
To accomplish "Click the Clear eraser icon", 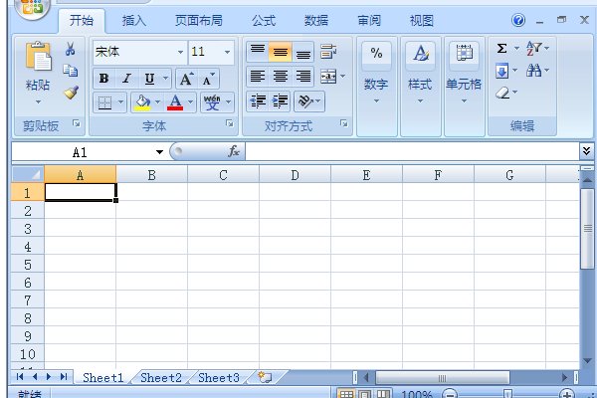I will (502, 93).
